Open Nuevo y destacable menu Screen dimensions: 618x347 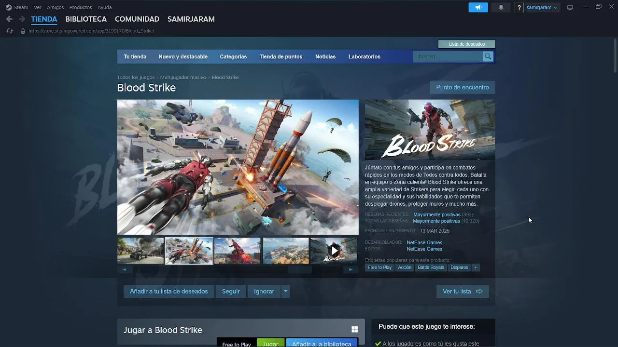tap(183, 56)
